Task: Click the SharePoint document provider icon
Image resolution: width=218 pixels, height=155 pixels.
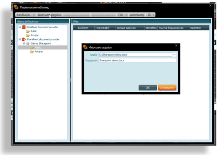Action: (x=24, y=39)
